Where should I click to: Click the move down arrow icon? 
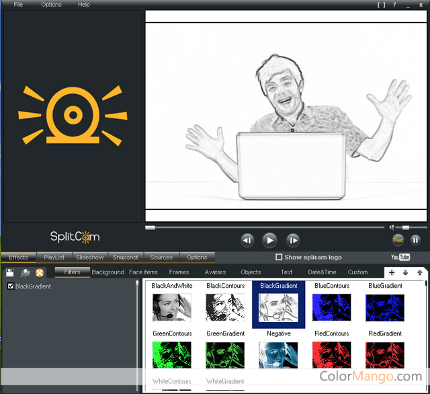point(405,272)
